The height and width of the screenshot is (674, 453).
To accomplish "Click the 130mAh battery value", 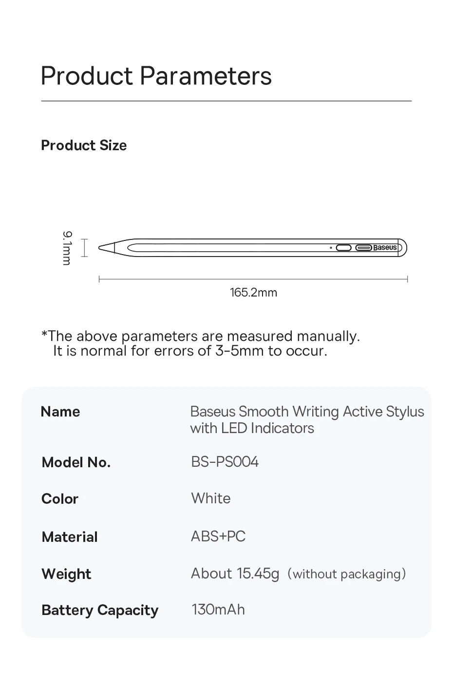I will [x=218, y=610].
